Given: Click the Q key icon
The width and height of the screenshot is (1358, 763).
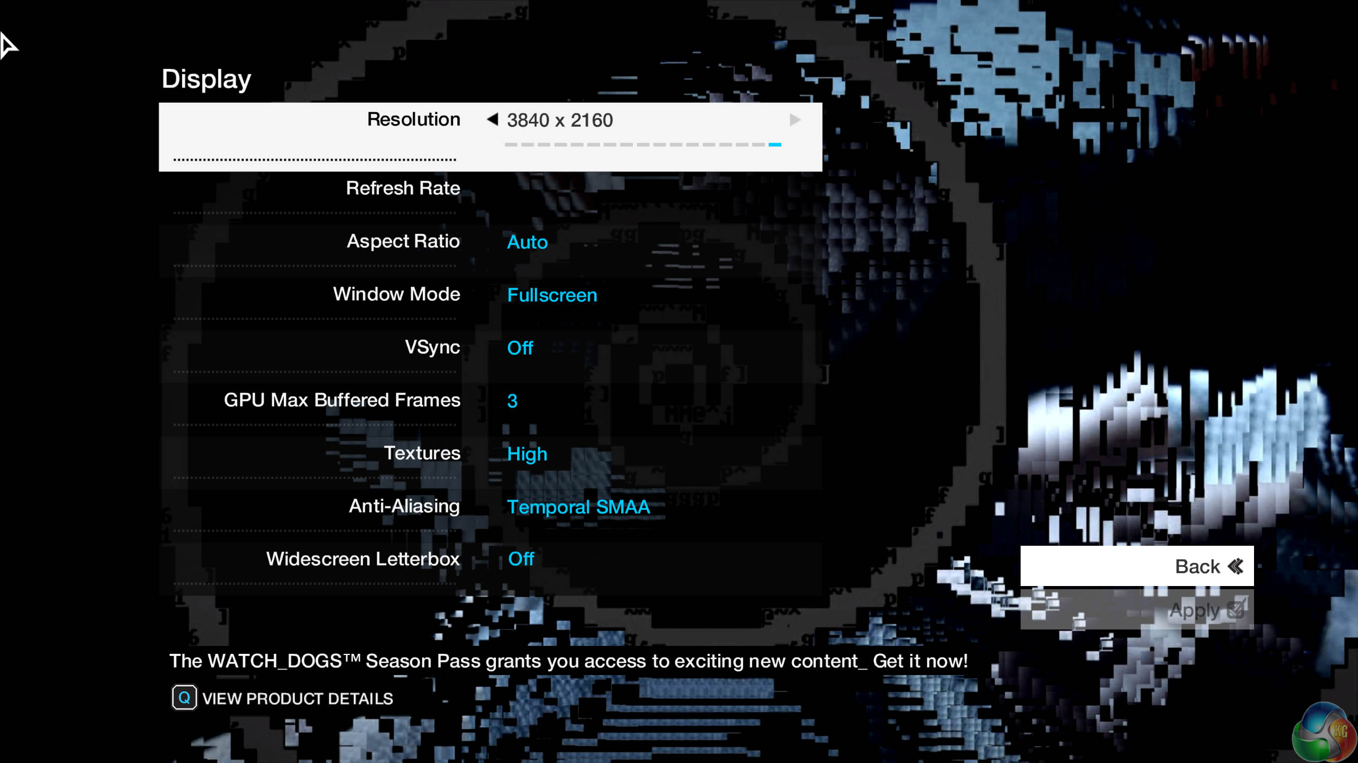Looking at the screenshot, I should (184, 697).
